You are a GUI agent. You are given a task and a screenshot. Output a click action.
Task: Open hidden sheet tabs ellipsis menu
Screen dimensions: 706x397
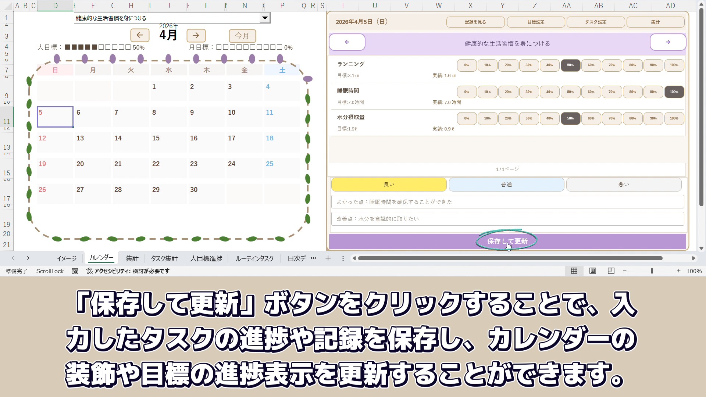313,258
